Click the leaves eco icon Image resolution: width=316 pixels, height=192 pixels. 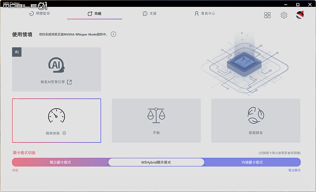(x=256, y=115)
